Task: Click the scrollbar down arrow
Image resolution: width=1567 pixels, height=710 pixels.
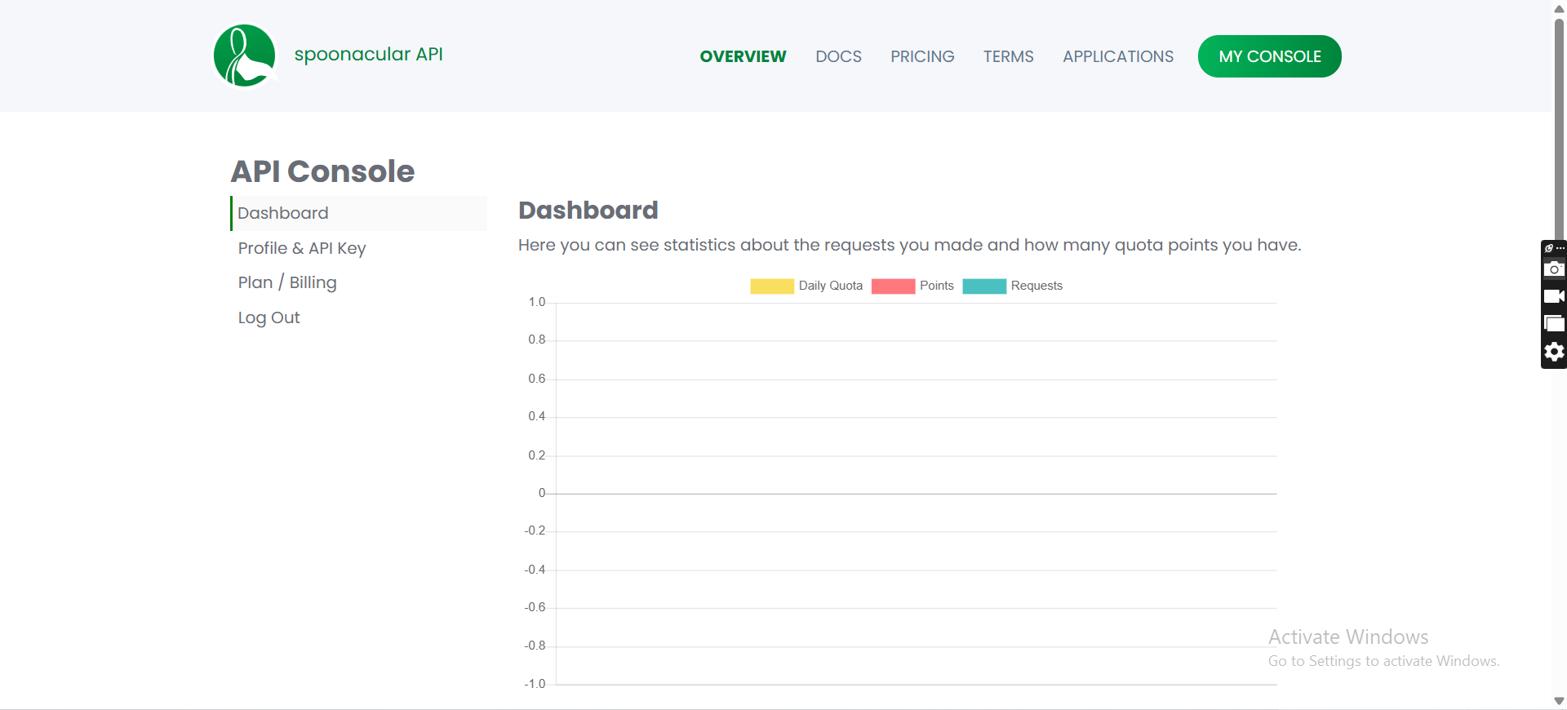Action: [1559, 701]
